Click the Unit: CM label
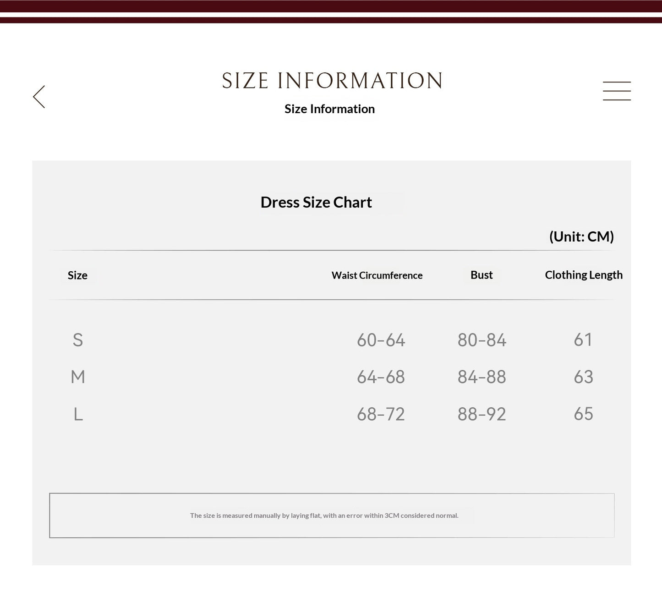This screenshot has height=592, width=662. [581, 236]
